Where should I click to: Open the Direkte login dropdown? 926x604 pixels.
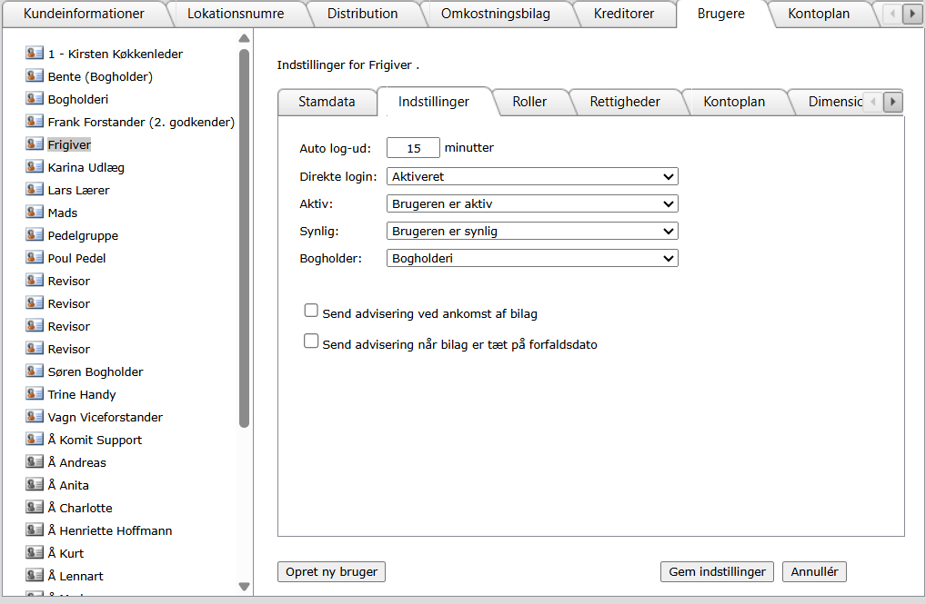tap(532, 176)
